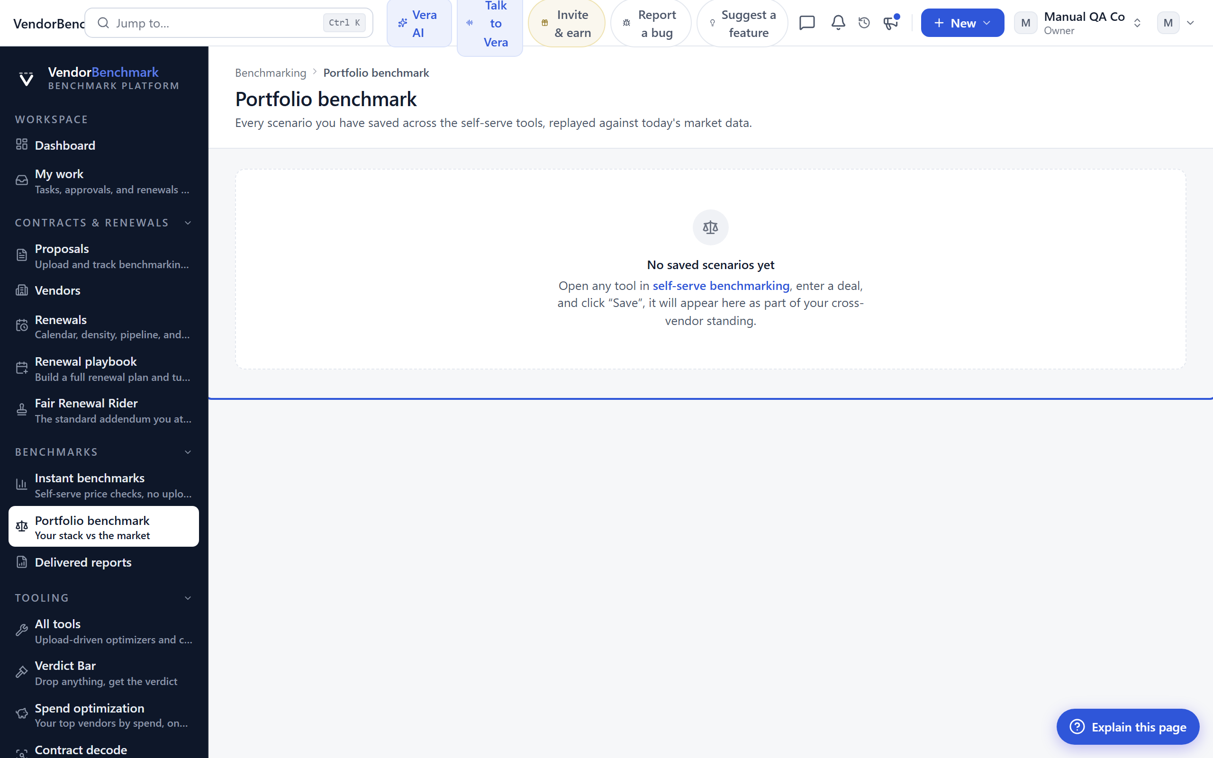This screenshot has height=758, width=1213.
Task: Open the notifications bell
Action: 838,23
